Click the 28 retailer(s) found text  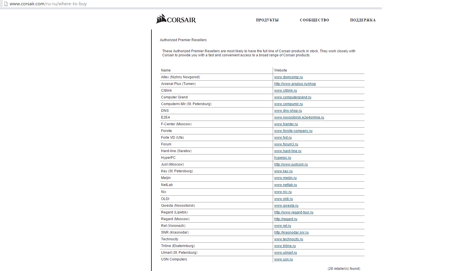(x=344, y=269)
